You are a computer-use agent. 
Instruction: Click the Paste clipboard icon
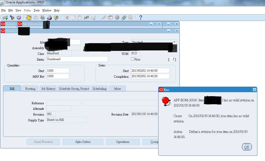[x=79, y=18]
